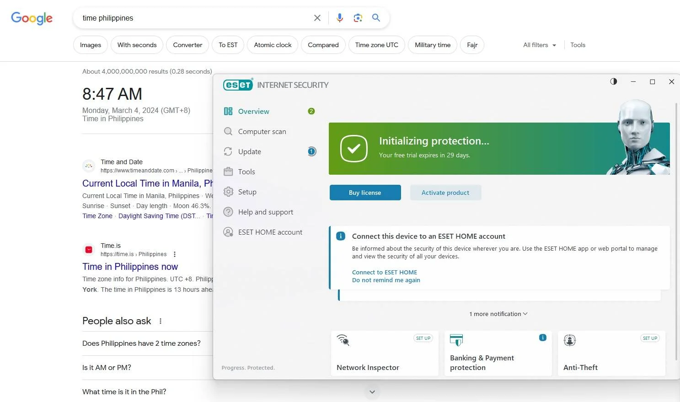Open three-dot menu beside People also ask
This screenshot has width=680, height=402.
pyautogui.click(x=161, y=321)
